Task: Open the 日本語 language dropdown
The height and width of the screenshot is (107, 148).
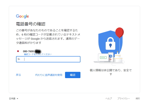Action: point(14,98)
